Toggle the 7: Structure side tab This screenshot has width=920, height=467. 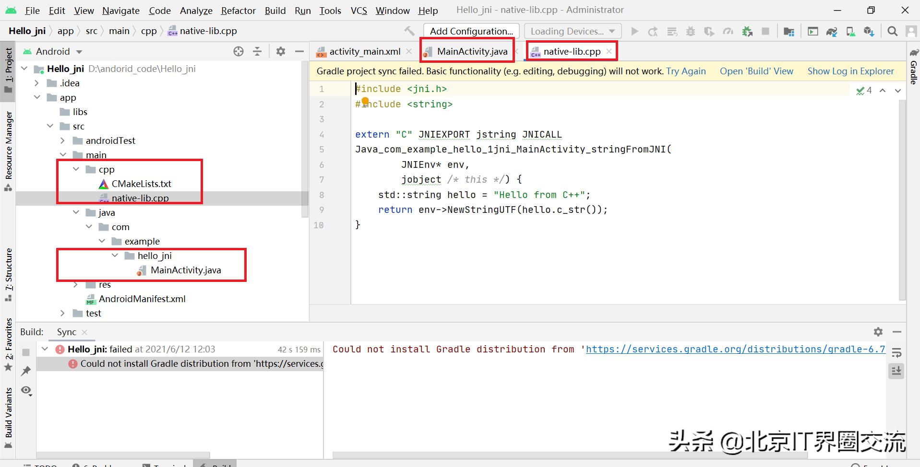[8, 274]
